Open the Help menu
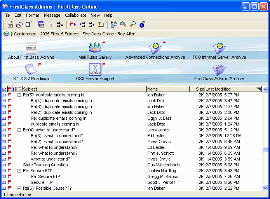Viewport: 270px width, 199px height. (108, 15)
